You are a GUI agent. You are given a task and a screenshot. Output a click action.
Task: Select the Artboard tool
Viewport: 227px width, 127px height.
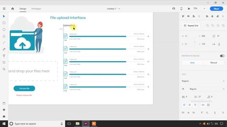[x=4, y=62]
